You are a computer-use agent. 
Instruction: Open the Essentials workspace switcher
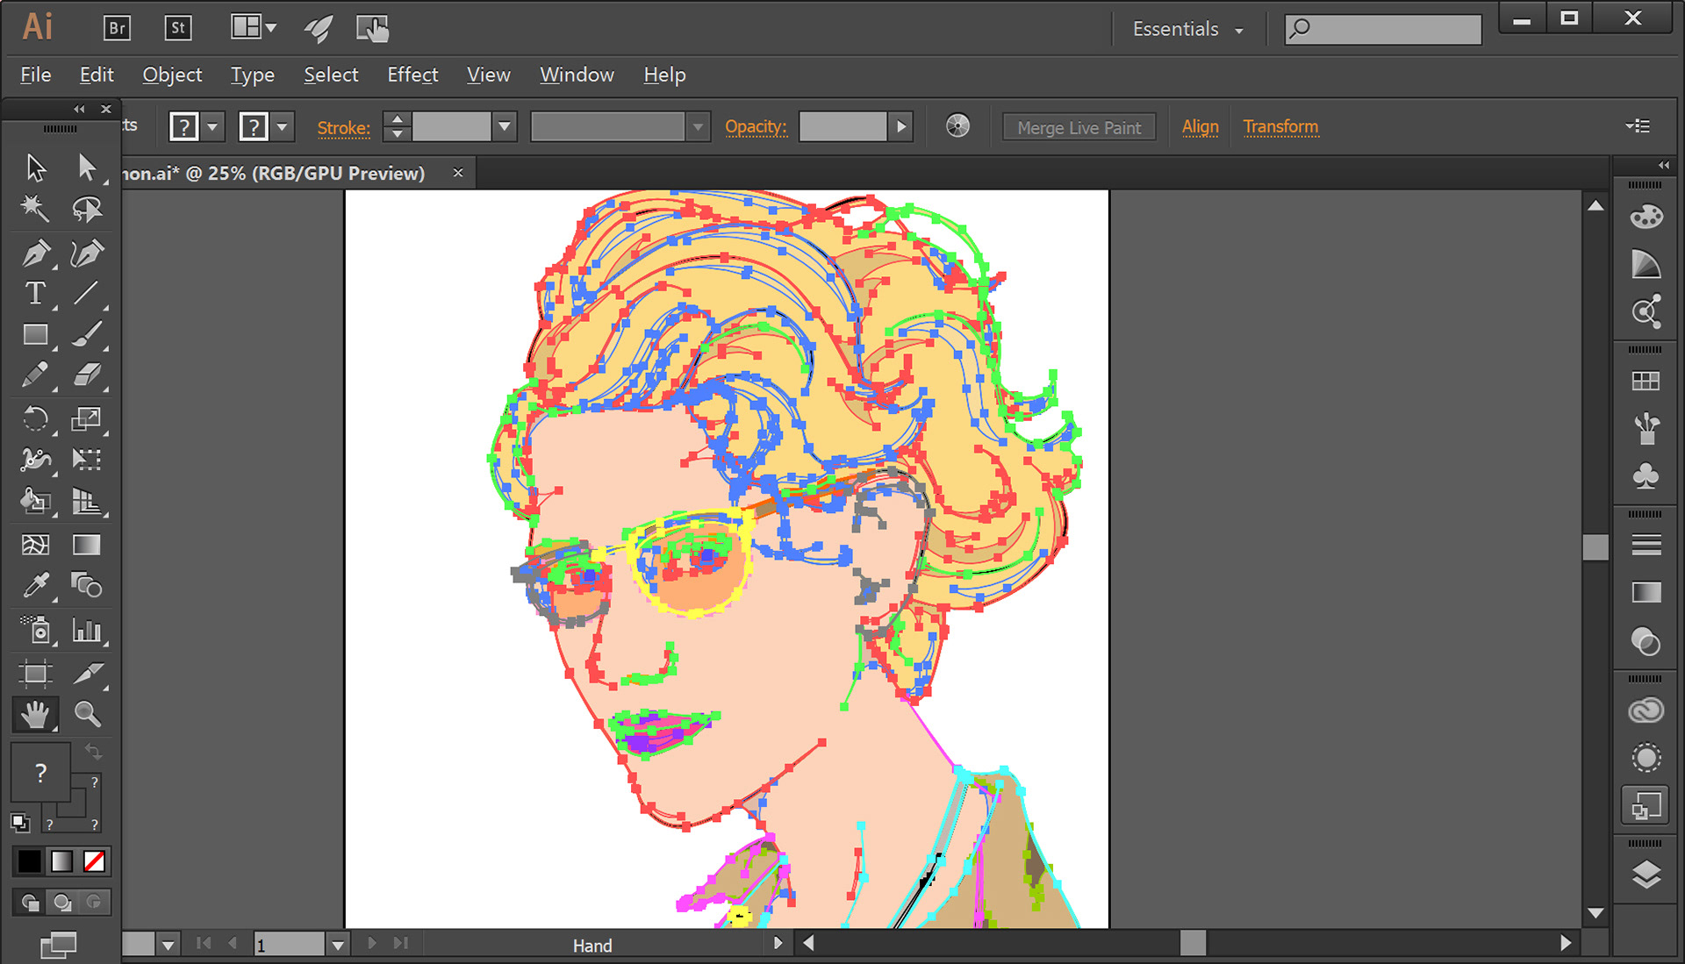(x=1188, y=29)
